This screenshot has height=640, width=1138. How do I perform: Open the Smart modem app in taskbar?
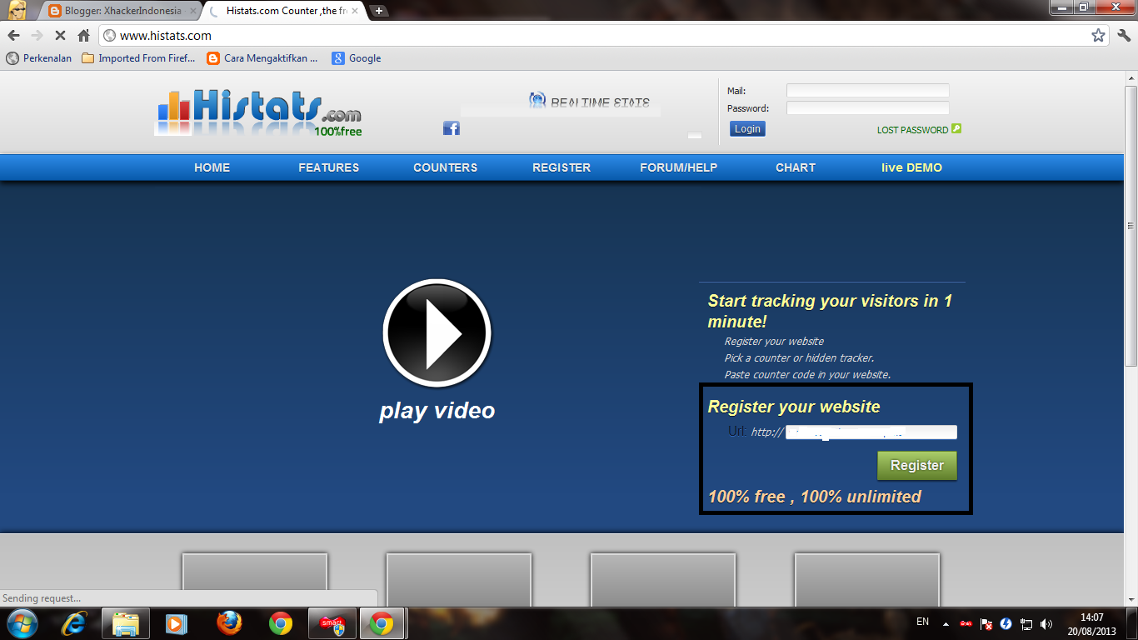click(x=332, y=623)
